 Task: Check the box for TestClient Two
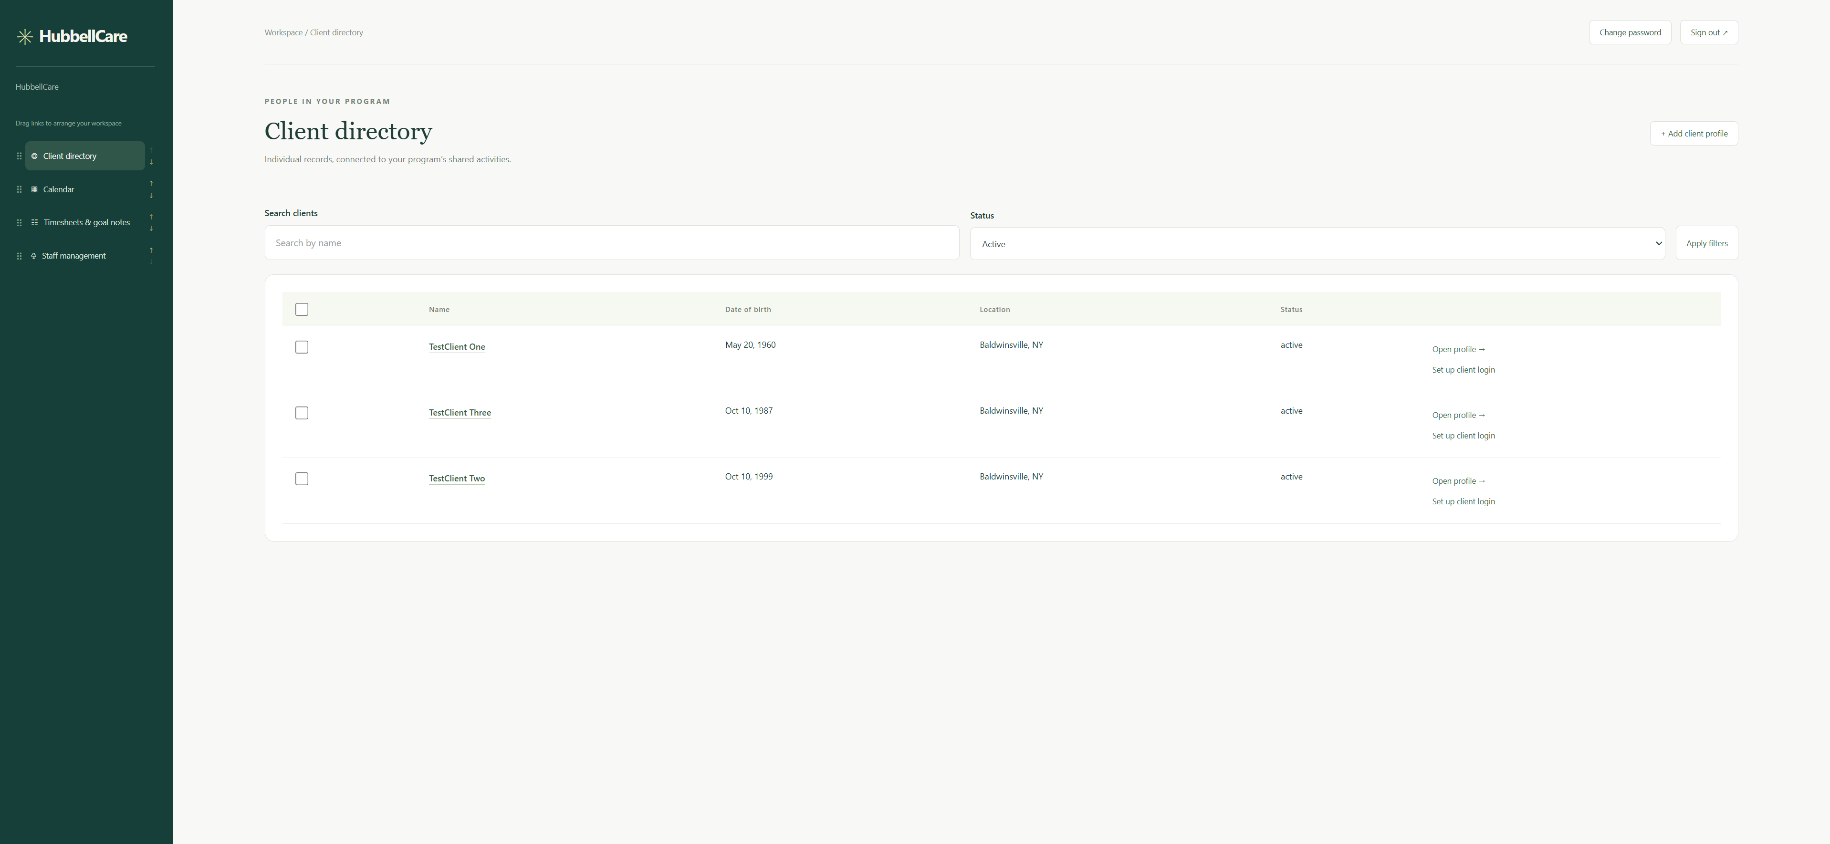pos(302,479)
